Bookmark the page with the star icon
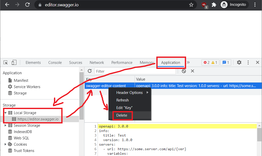Image resolution: width=262 pixels, height=156 pixels. [191, 4]
